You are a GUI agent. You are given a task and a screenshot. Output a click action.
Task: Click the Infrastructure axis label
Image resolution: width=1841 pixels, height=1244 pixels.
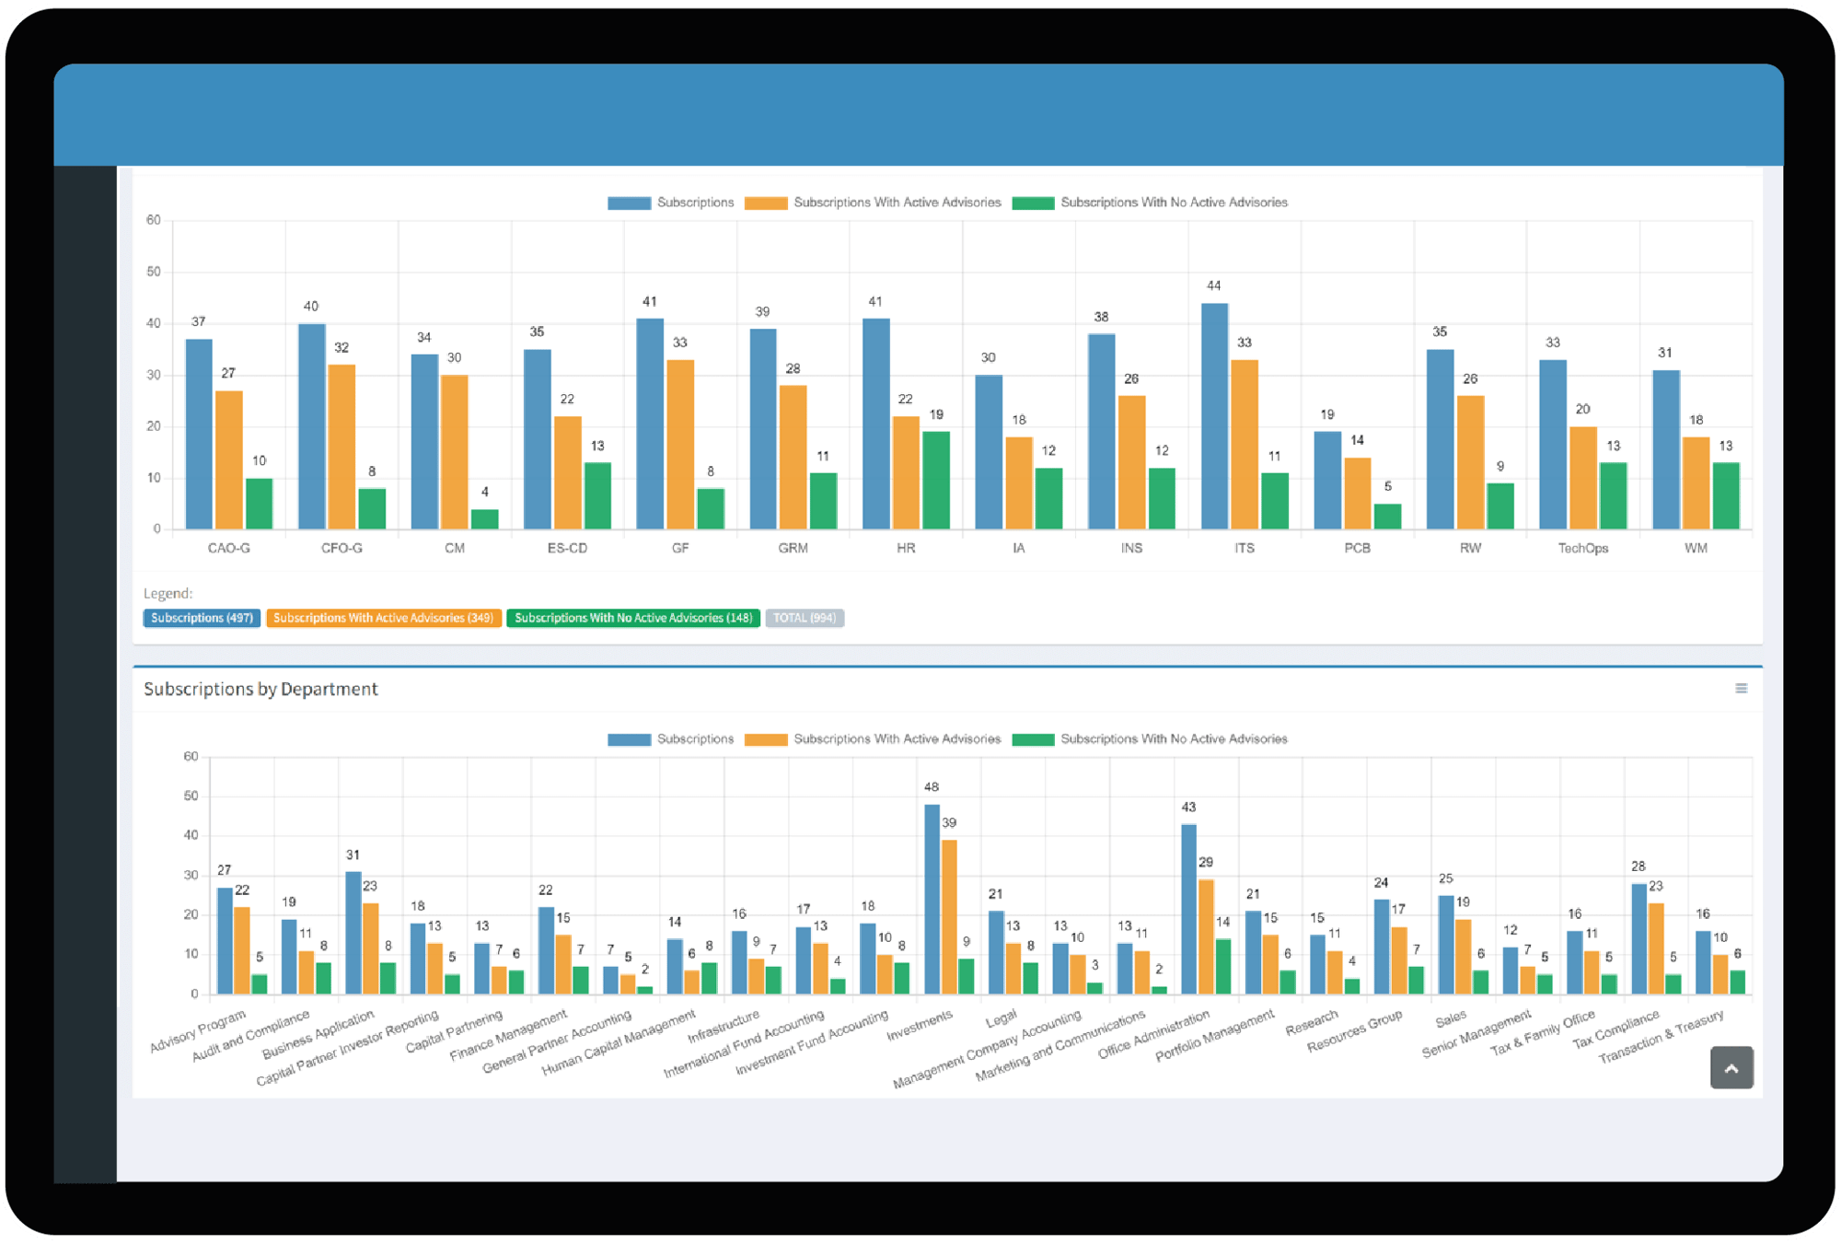pyautogui.click(x=724, y=1027)
